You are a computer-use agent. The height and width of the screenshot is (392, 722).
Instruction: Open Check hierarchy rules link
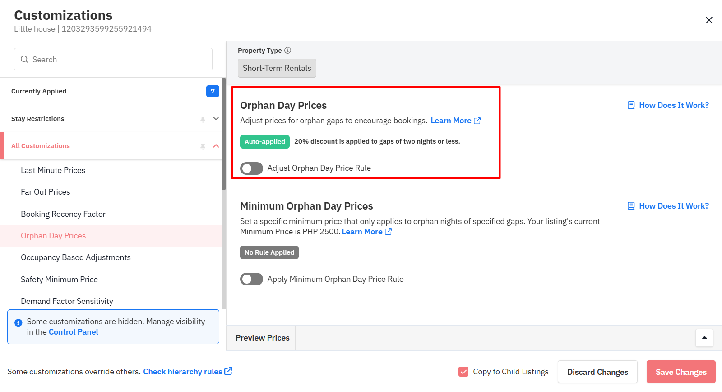pos(183,372)
